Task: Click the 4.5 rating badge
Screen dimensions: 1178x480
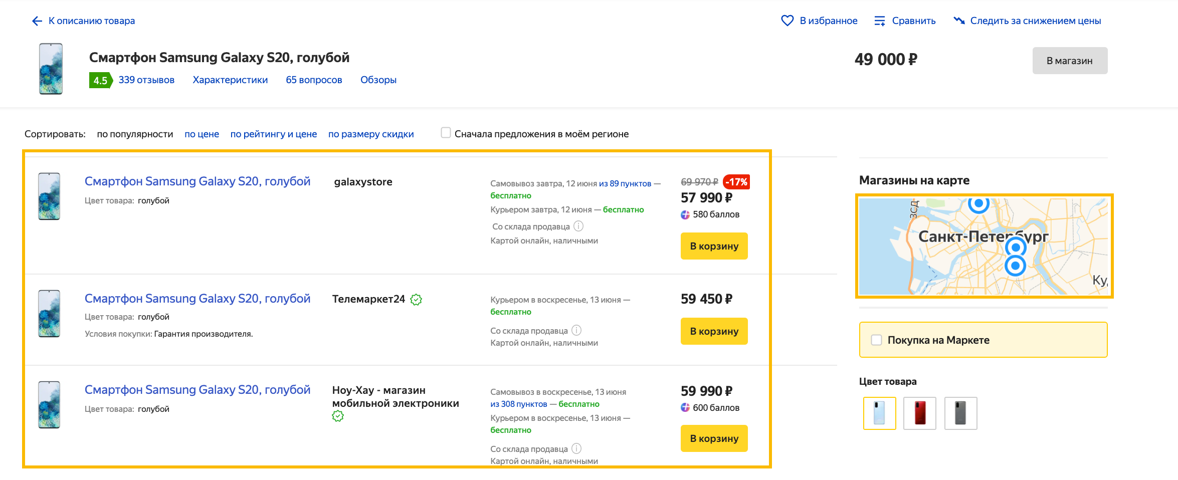Action: [101, 80]
